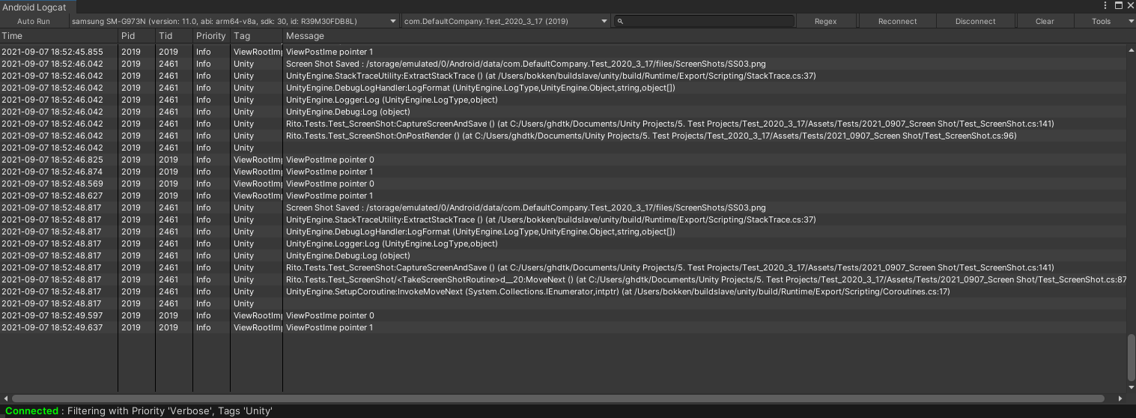Click the Time column header

59,36
